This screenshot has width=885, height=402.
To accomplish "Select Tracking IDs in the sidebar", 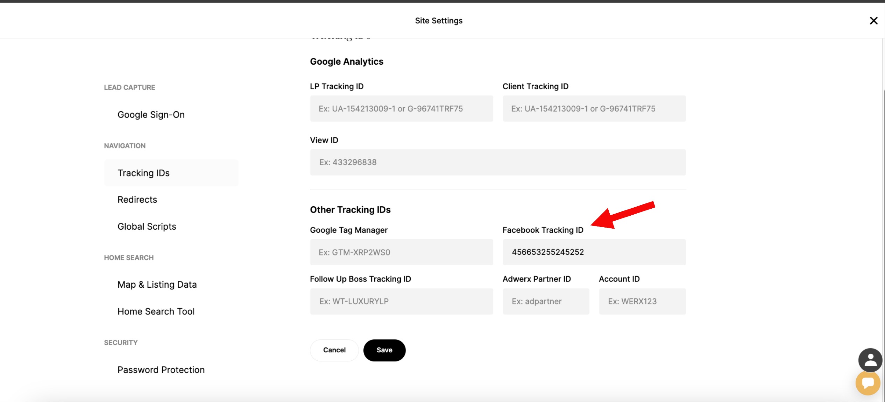I will click(x=143, y=173).
